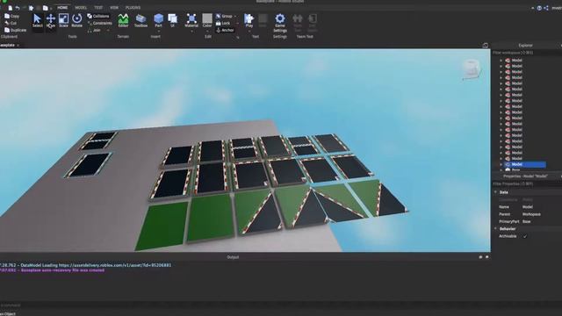Click the auto-recovery file output message

pos(53,270)
